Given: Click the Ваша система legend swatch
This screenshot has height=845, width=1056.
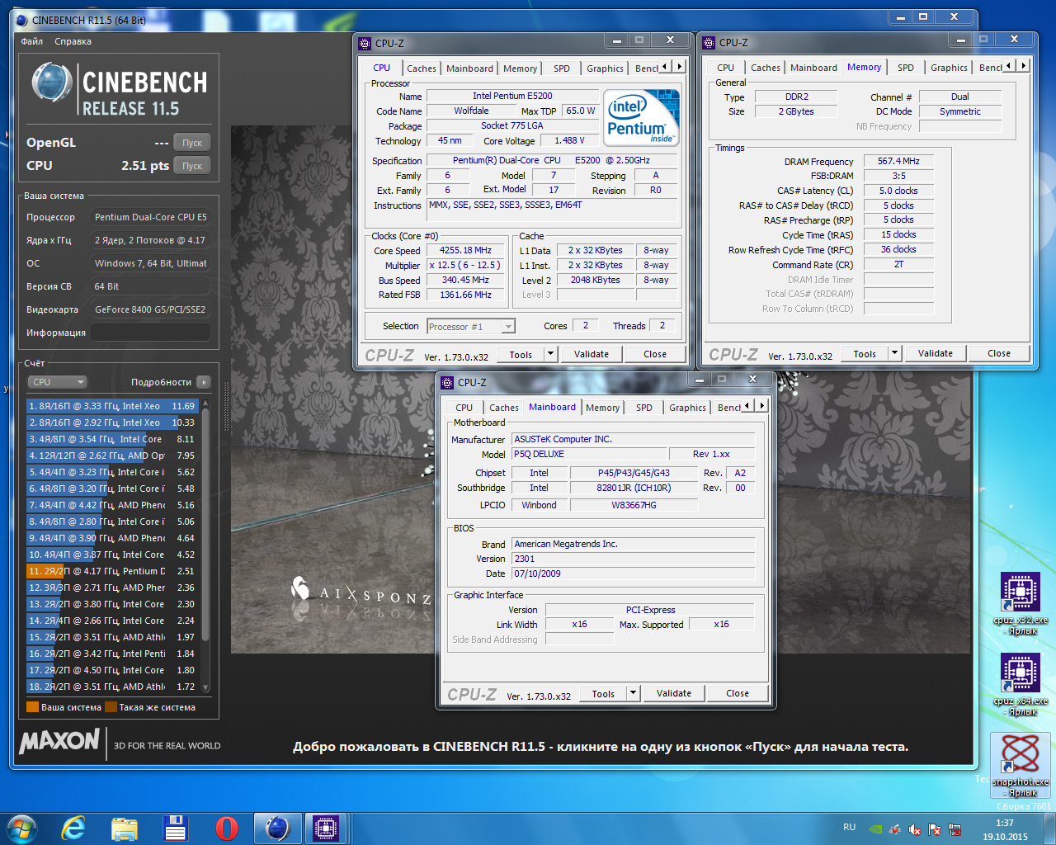Looking at the screenshot, I should [32, 707].
